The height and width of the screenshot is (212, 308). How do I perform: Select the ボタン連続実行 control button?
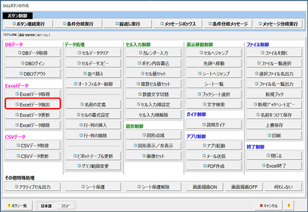[28, 24]
